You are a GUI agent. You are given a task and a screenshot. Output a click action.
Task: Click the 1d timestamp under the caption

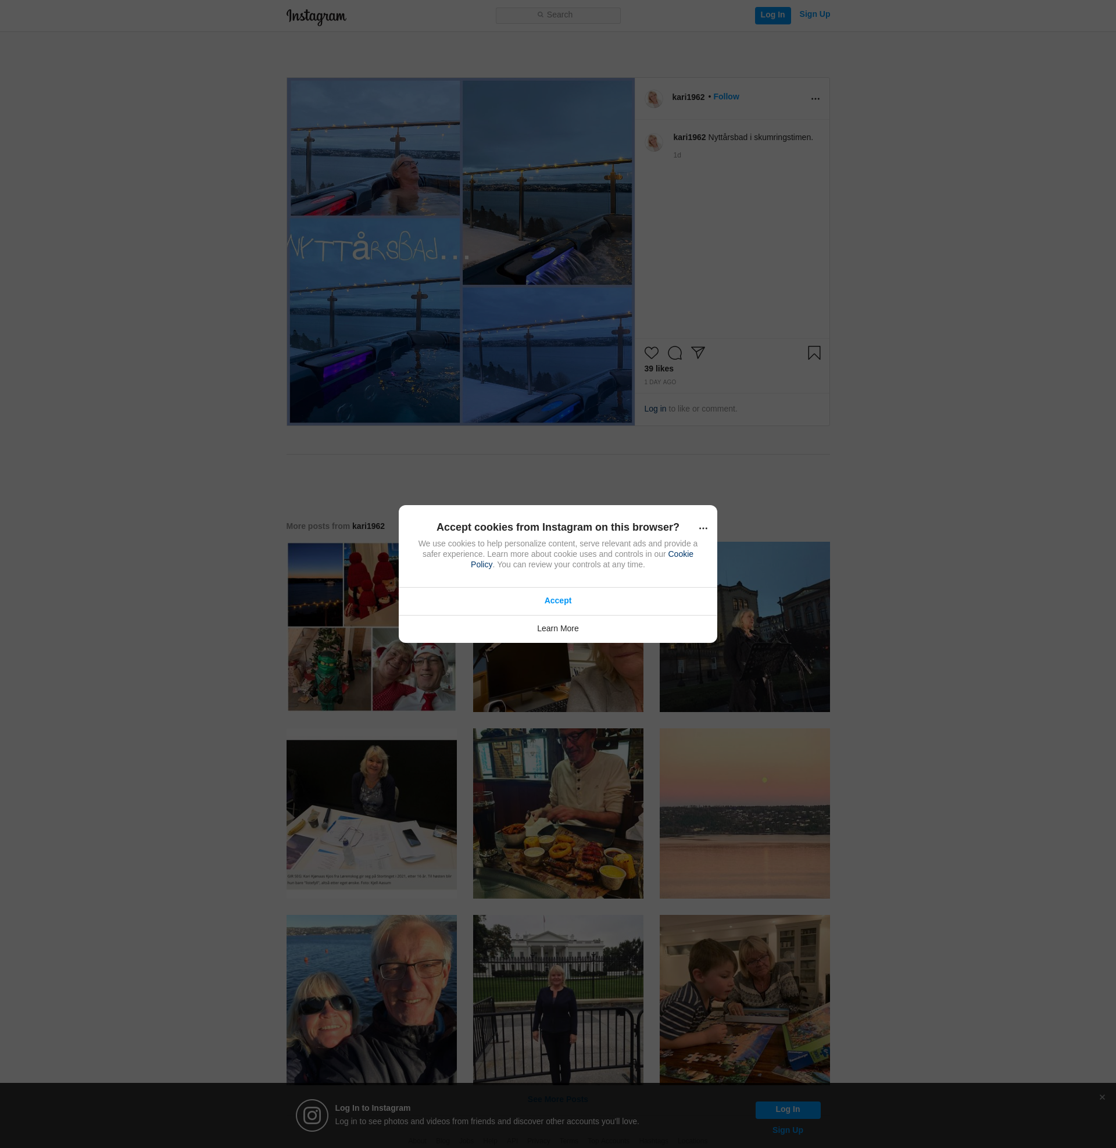click(677, 155)
